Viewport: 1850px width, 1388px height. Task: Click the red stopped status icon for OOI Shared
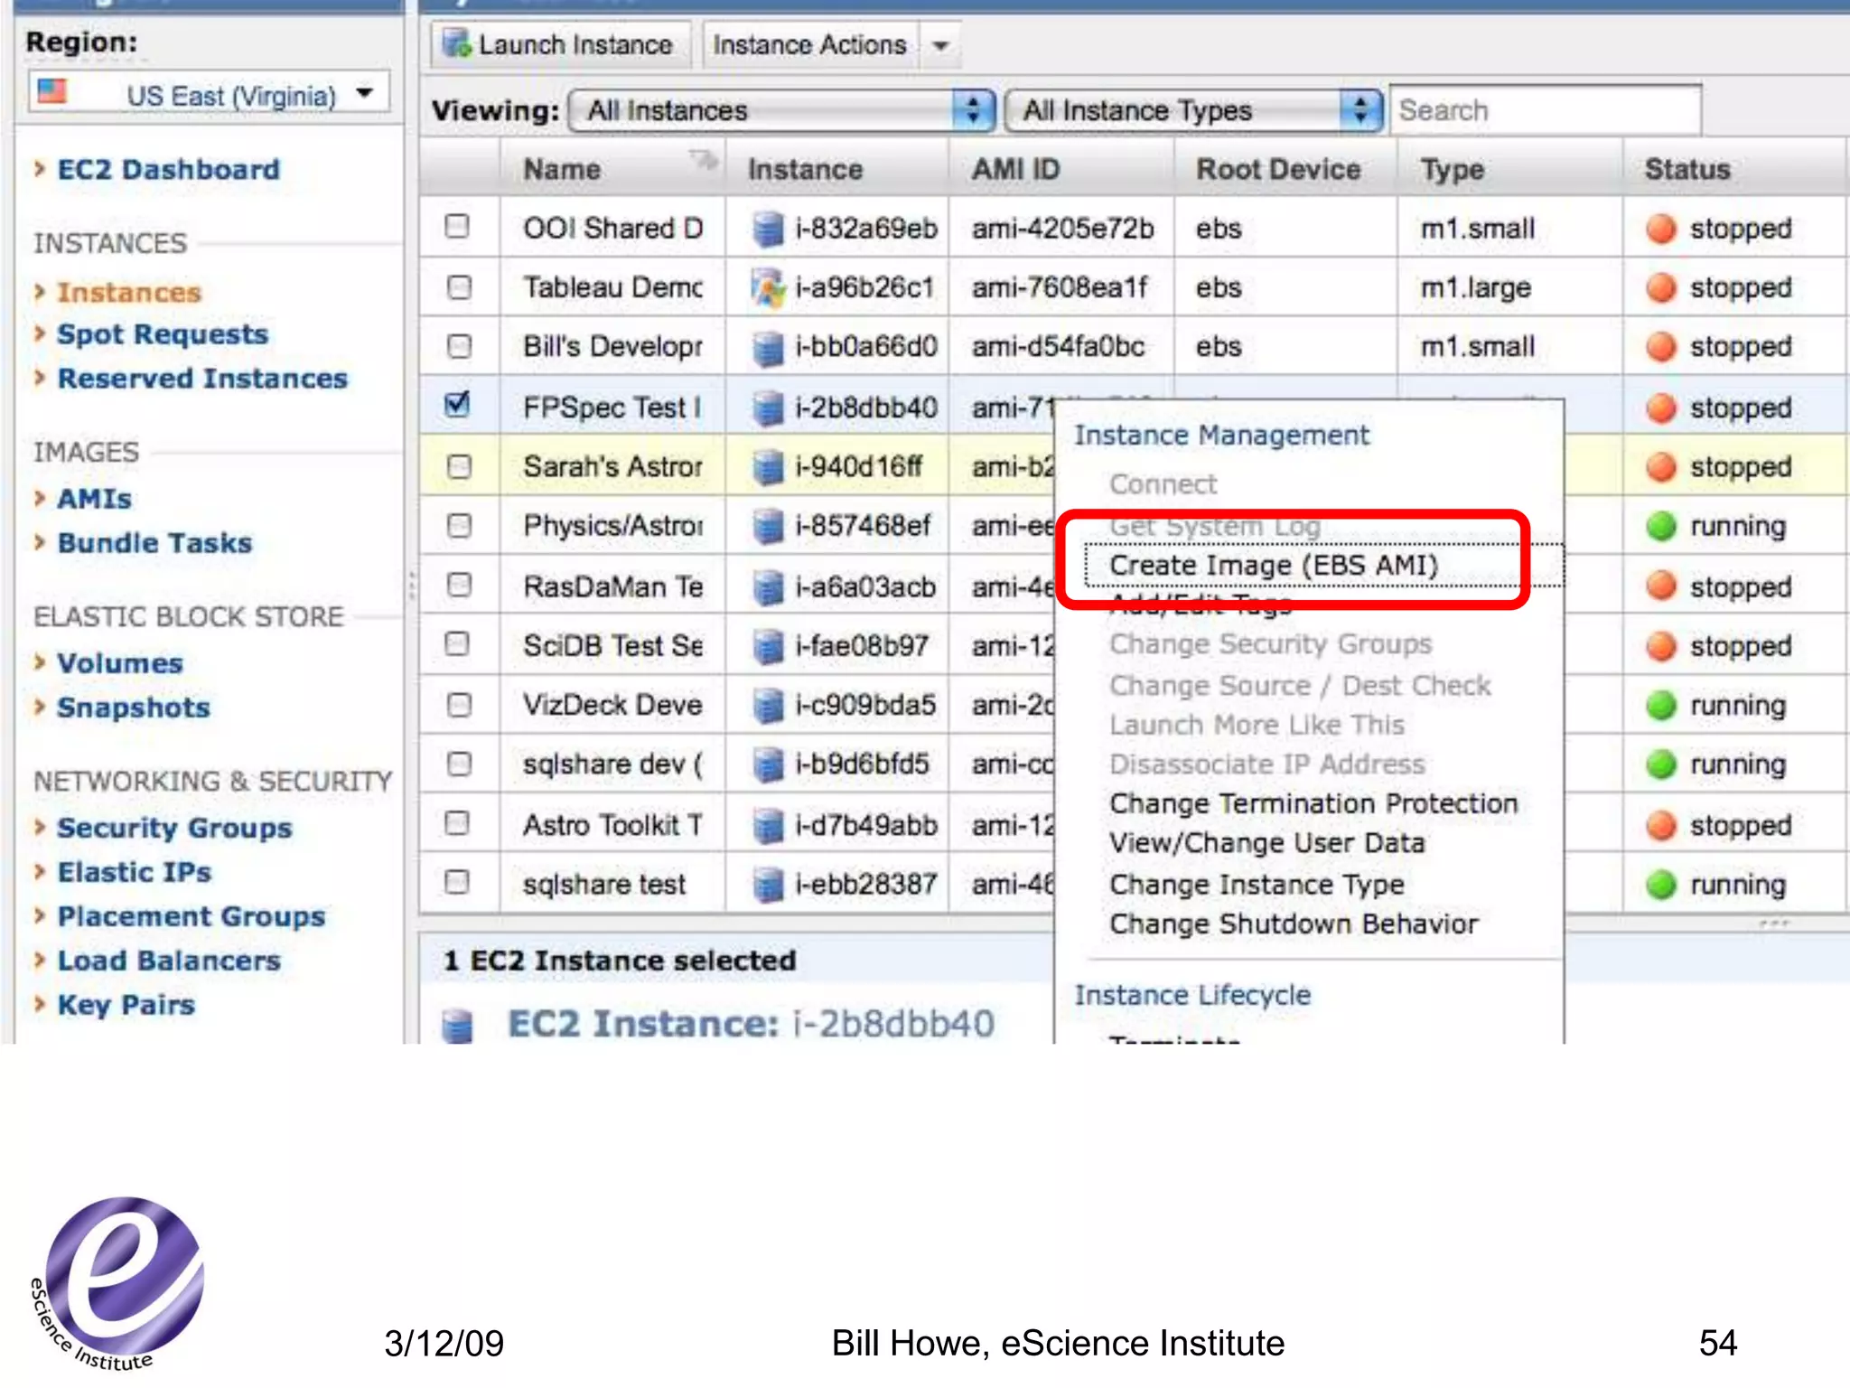[1660, 229]
